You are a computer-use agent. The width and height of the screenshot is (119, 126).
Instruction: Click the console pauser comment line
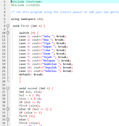tap(65, 12)
